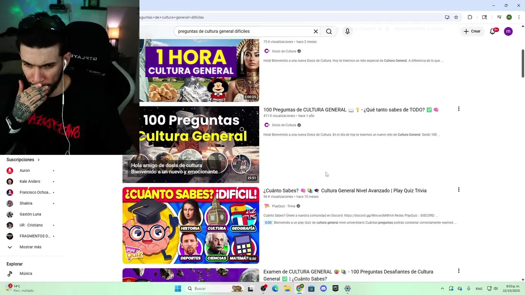Open PlayQuiz - Trivia channel icon
The image size is (525, 295).
[x=267, y=206]
